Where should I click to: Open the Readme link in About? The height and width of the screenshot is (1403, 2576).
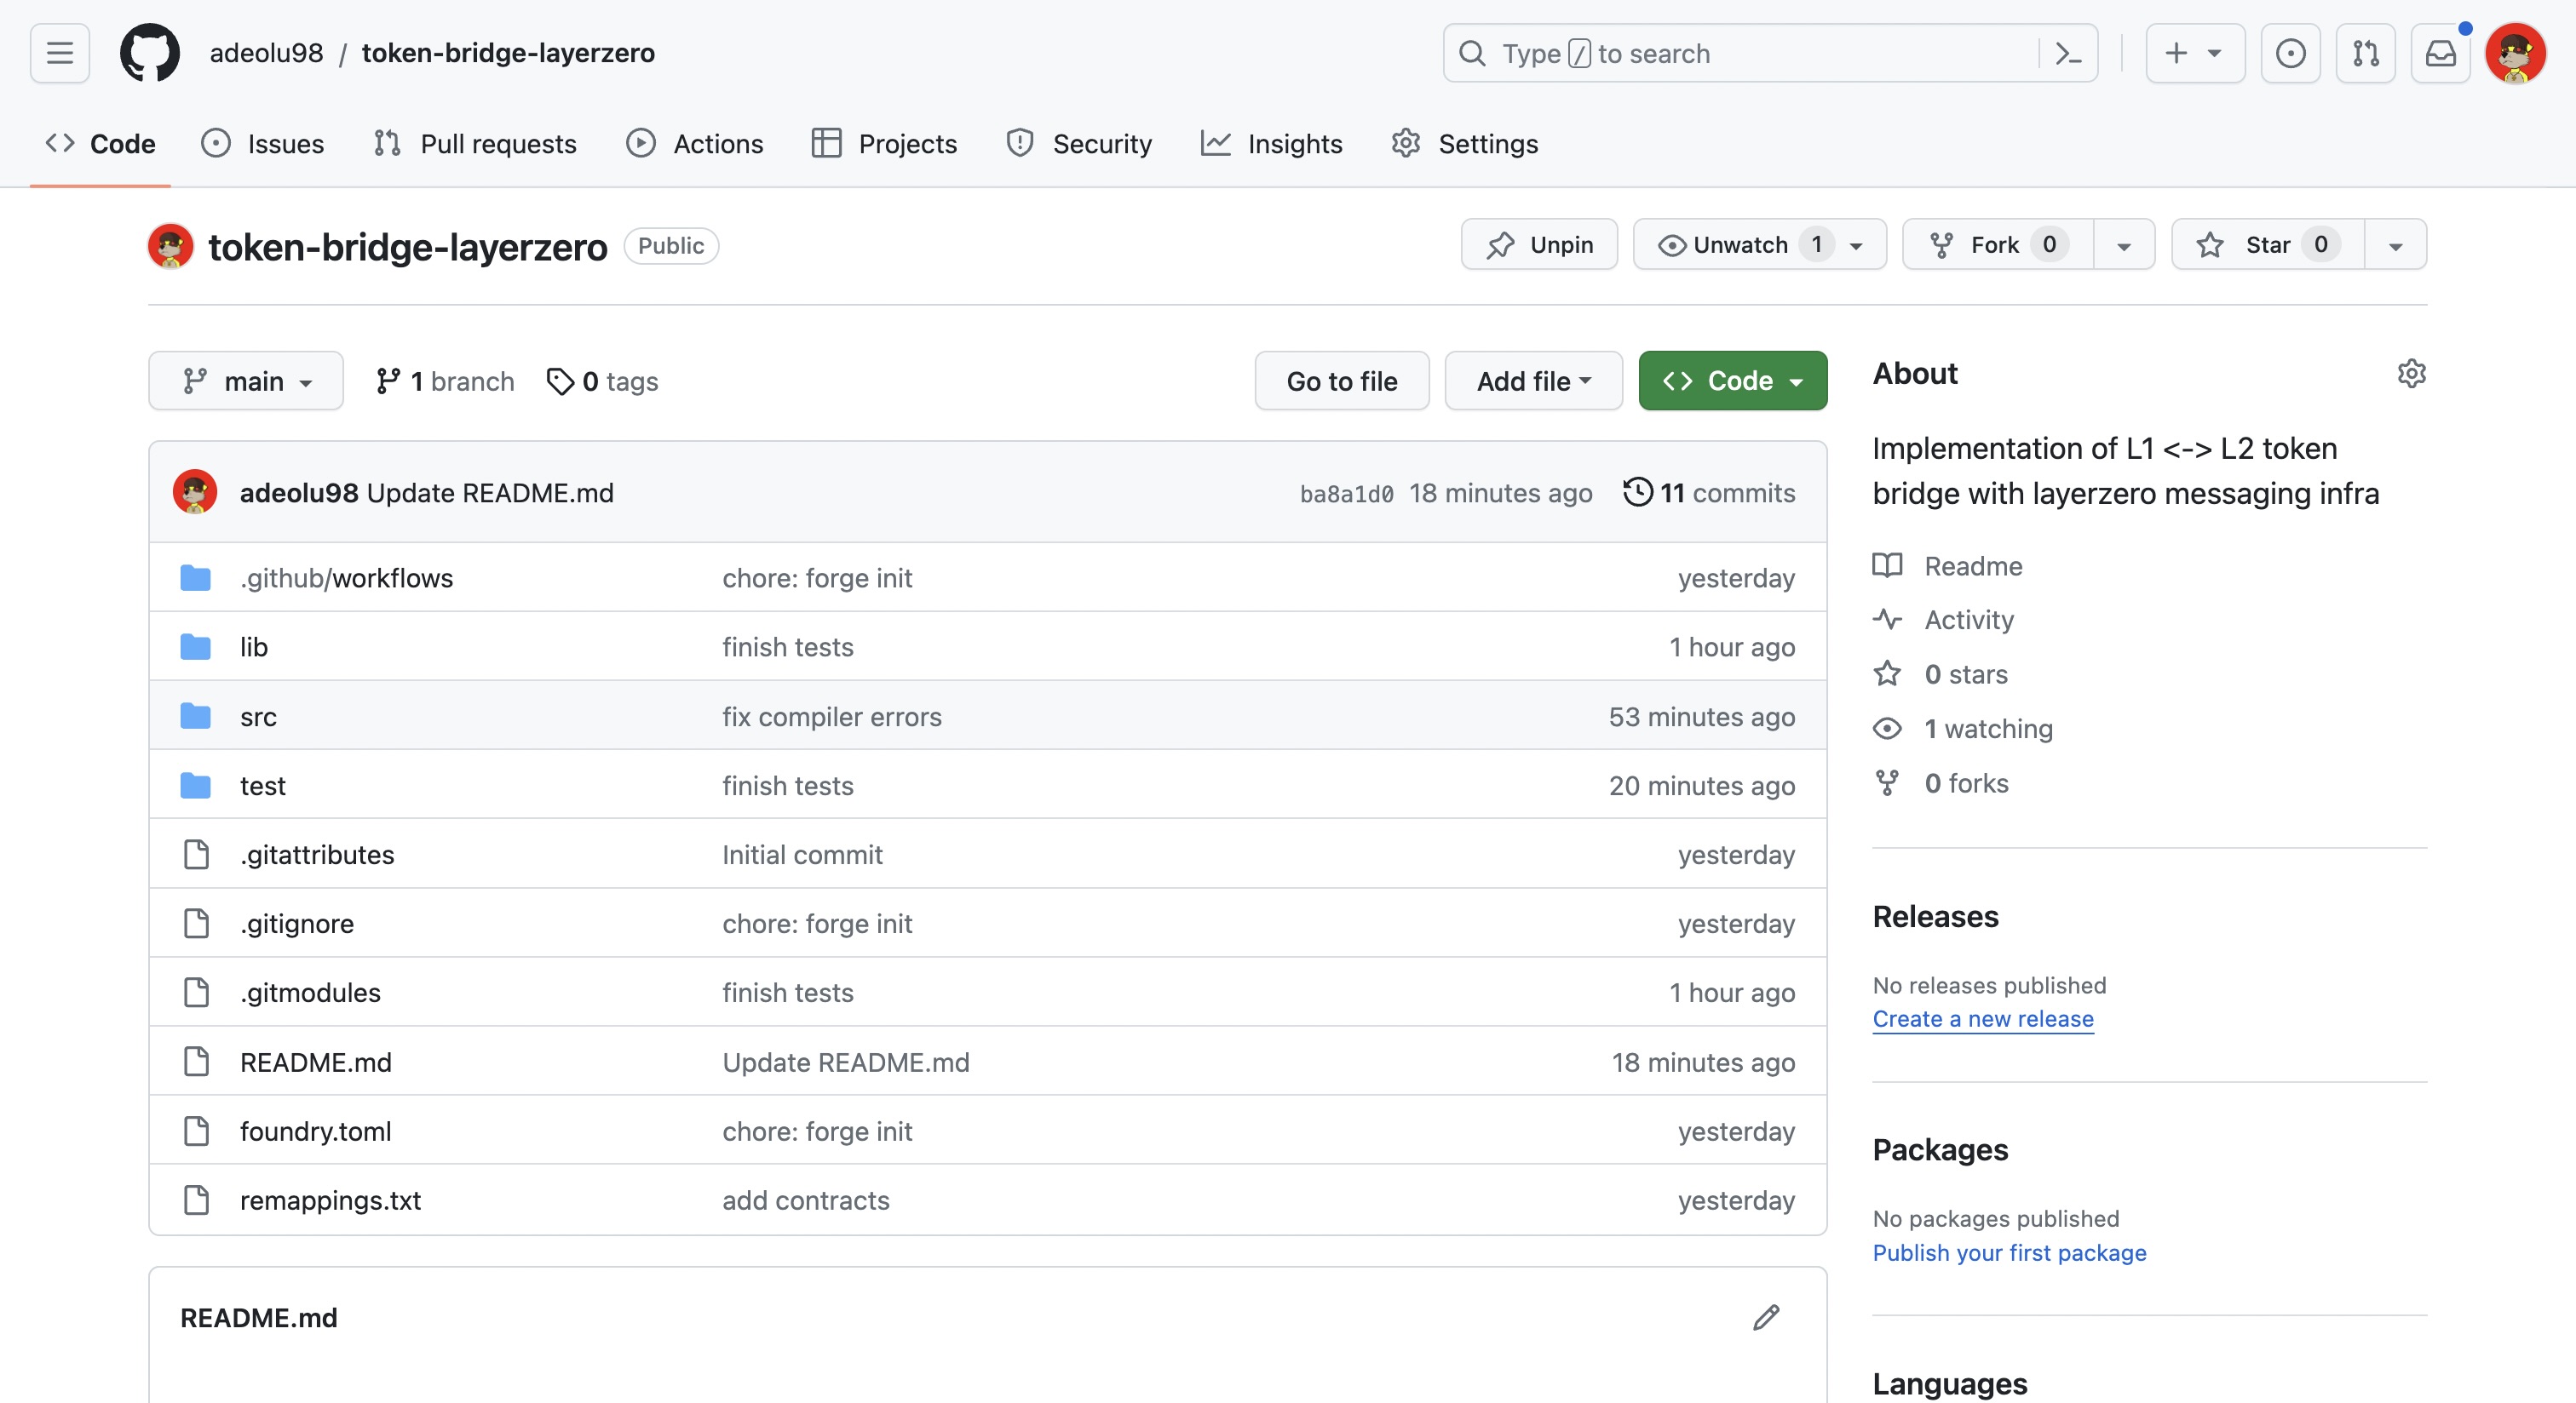pyautogui.click(x=1948, y=565)
